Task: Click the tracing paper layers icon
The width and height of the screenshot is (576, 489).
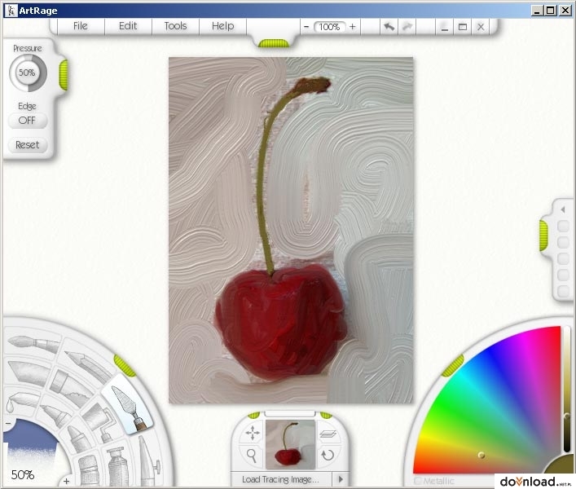Action: pyautogui.click(x=328, y=434)
